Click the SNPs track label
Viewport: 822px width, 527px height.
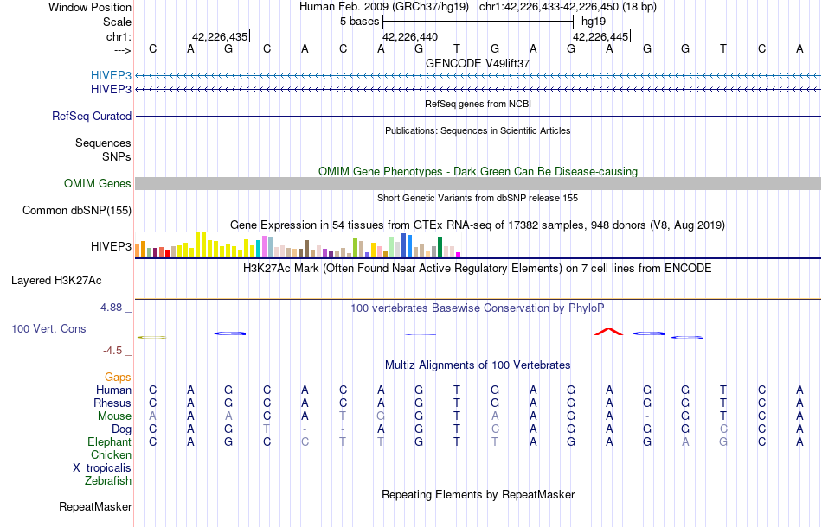point(117,156)
